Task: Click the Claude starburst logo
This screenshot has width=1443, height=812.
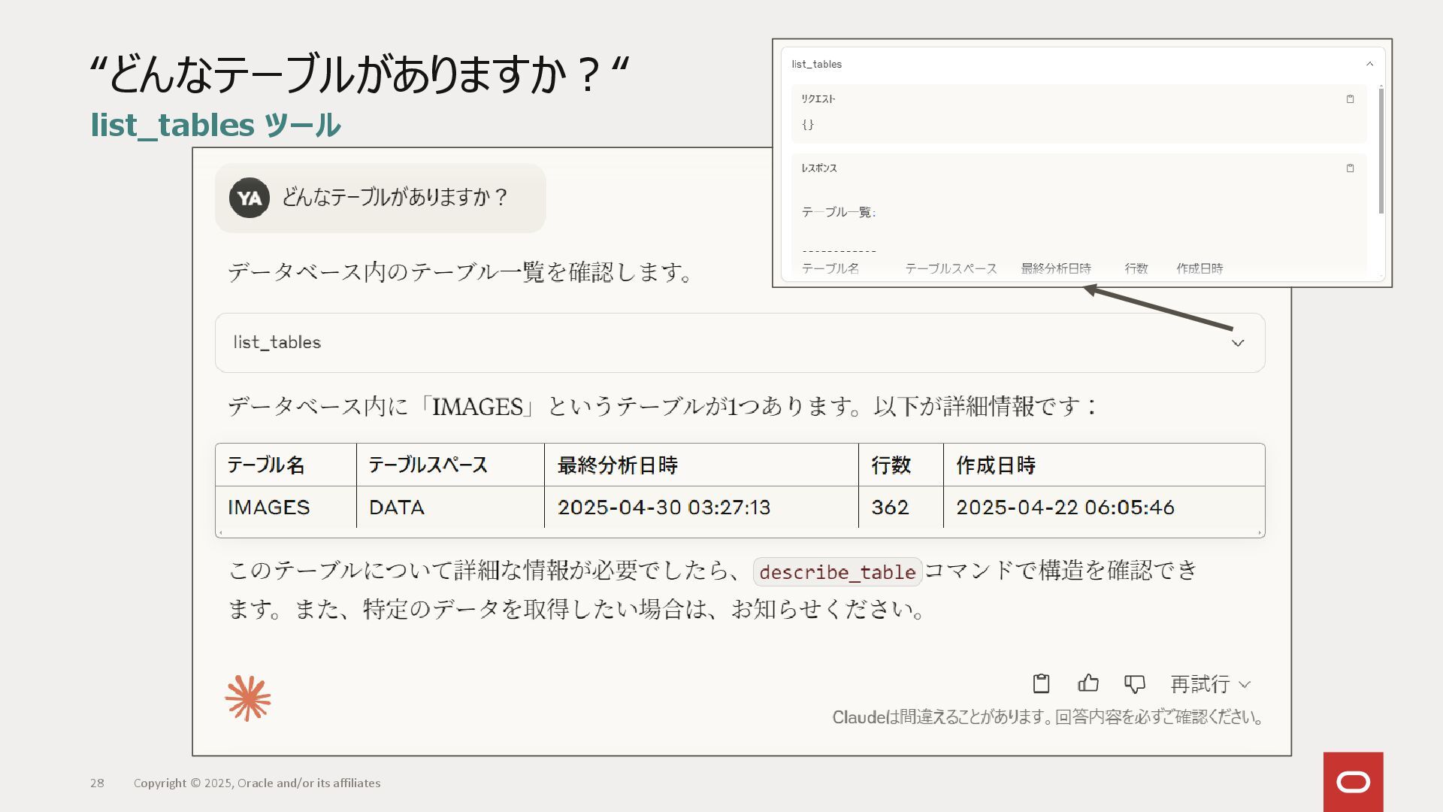Action: [x=248, y=698]
